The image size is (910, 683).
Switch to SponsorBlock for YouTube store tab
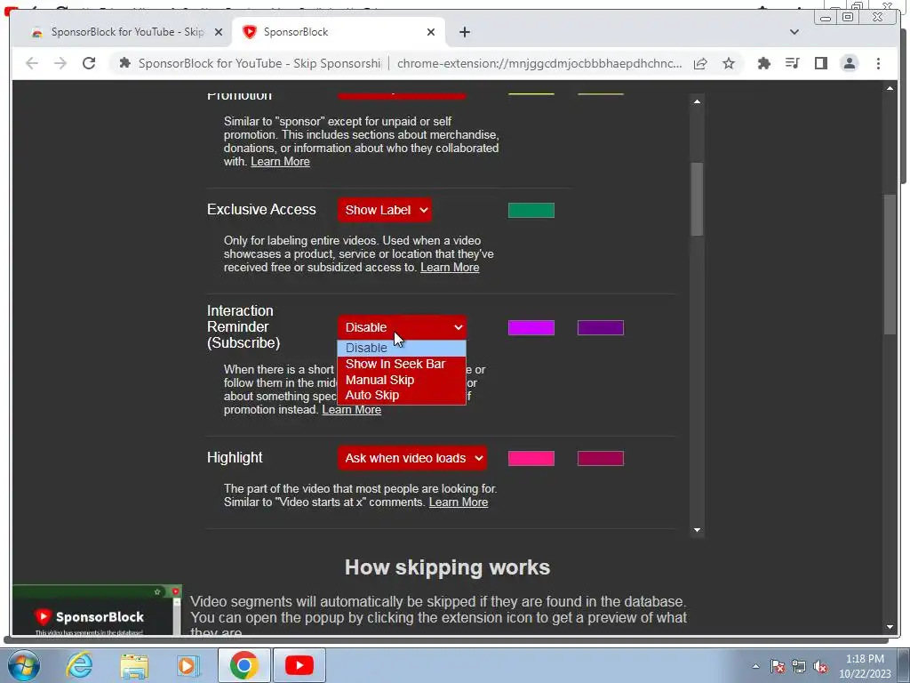tap(127, 32)
